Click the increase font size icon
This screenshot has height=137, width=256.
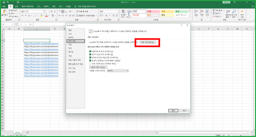point(51,12)
